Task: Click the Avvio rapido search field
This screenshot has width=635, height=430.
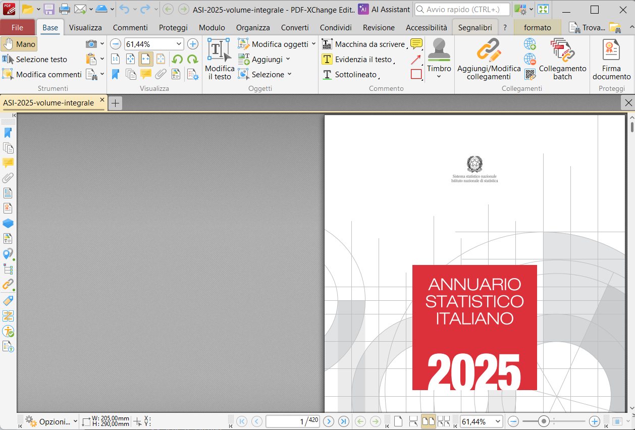Action: point(462,9)
